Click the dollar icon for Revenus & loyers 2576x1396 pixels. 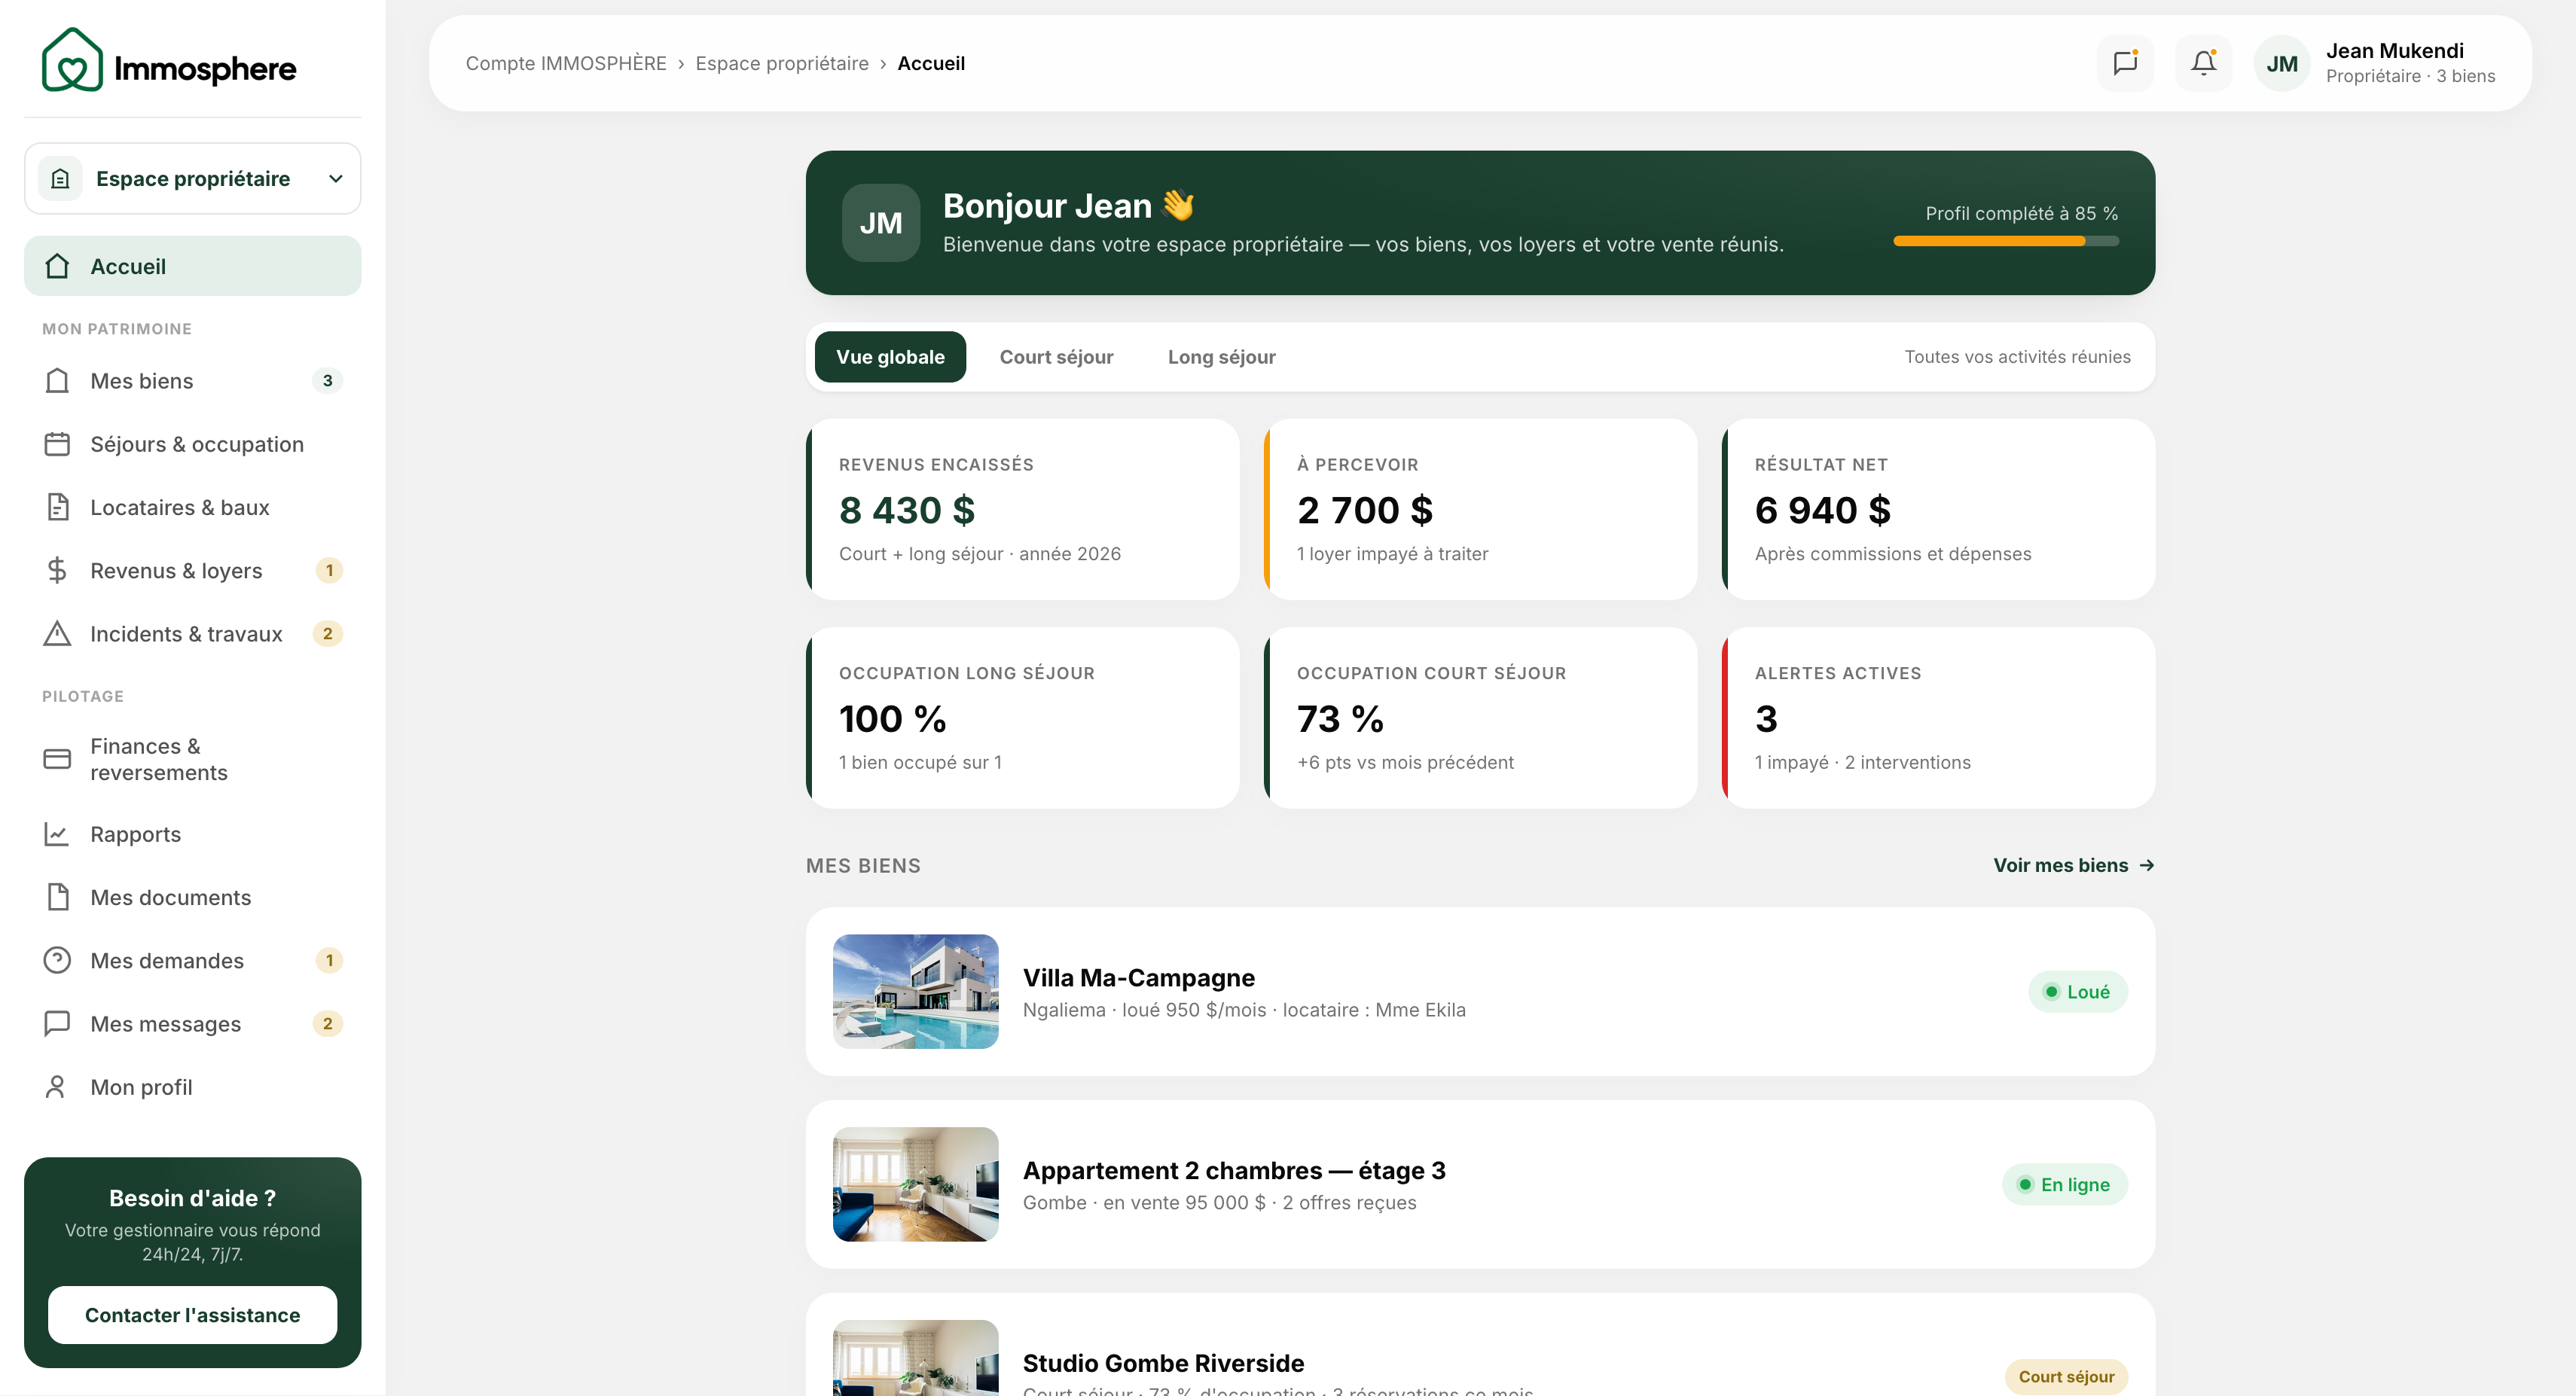(x=57, y=570)
